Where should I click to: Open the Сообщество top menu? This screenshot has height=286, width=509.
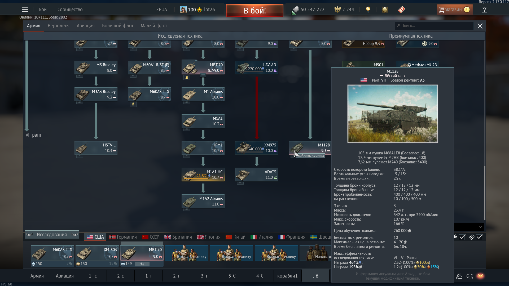coord(70,10)
